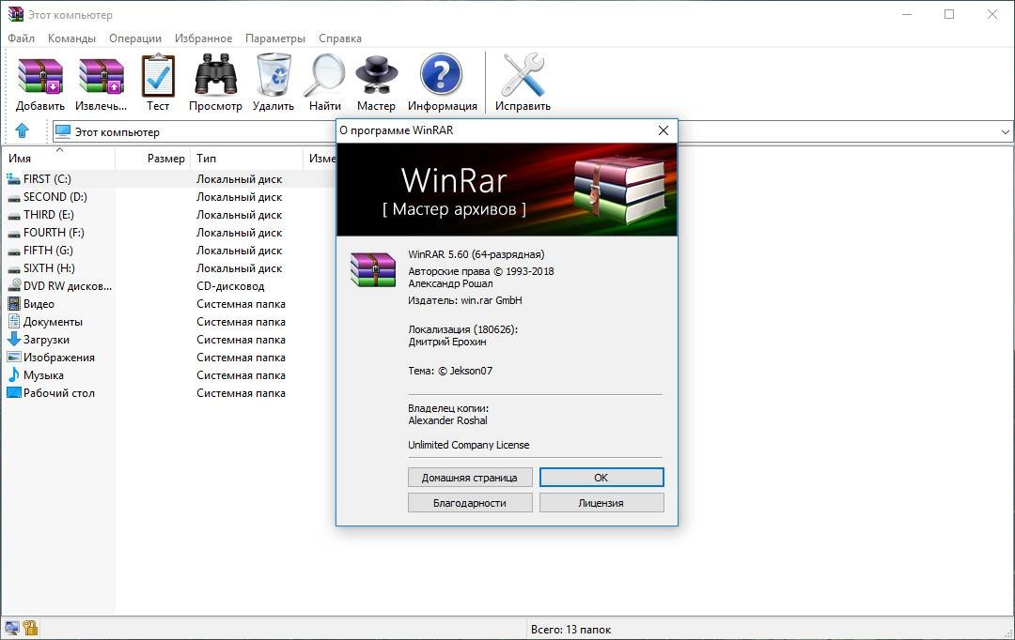The width and height of the screenshot is (1015, 640).
Task: Click the Благодарности button
Action: [x=470, y=503]
